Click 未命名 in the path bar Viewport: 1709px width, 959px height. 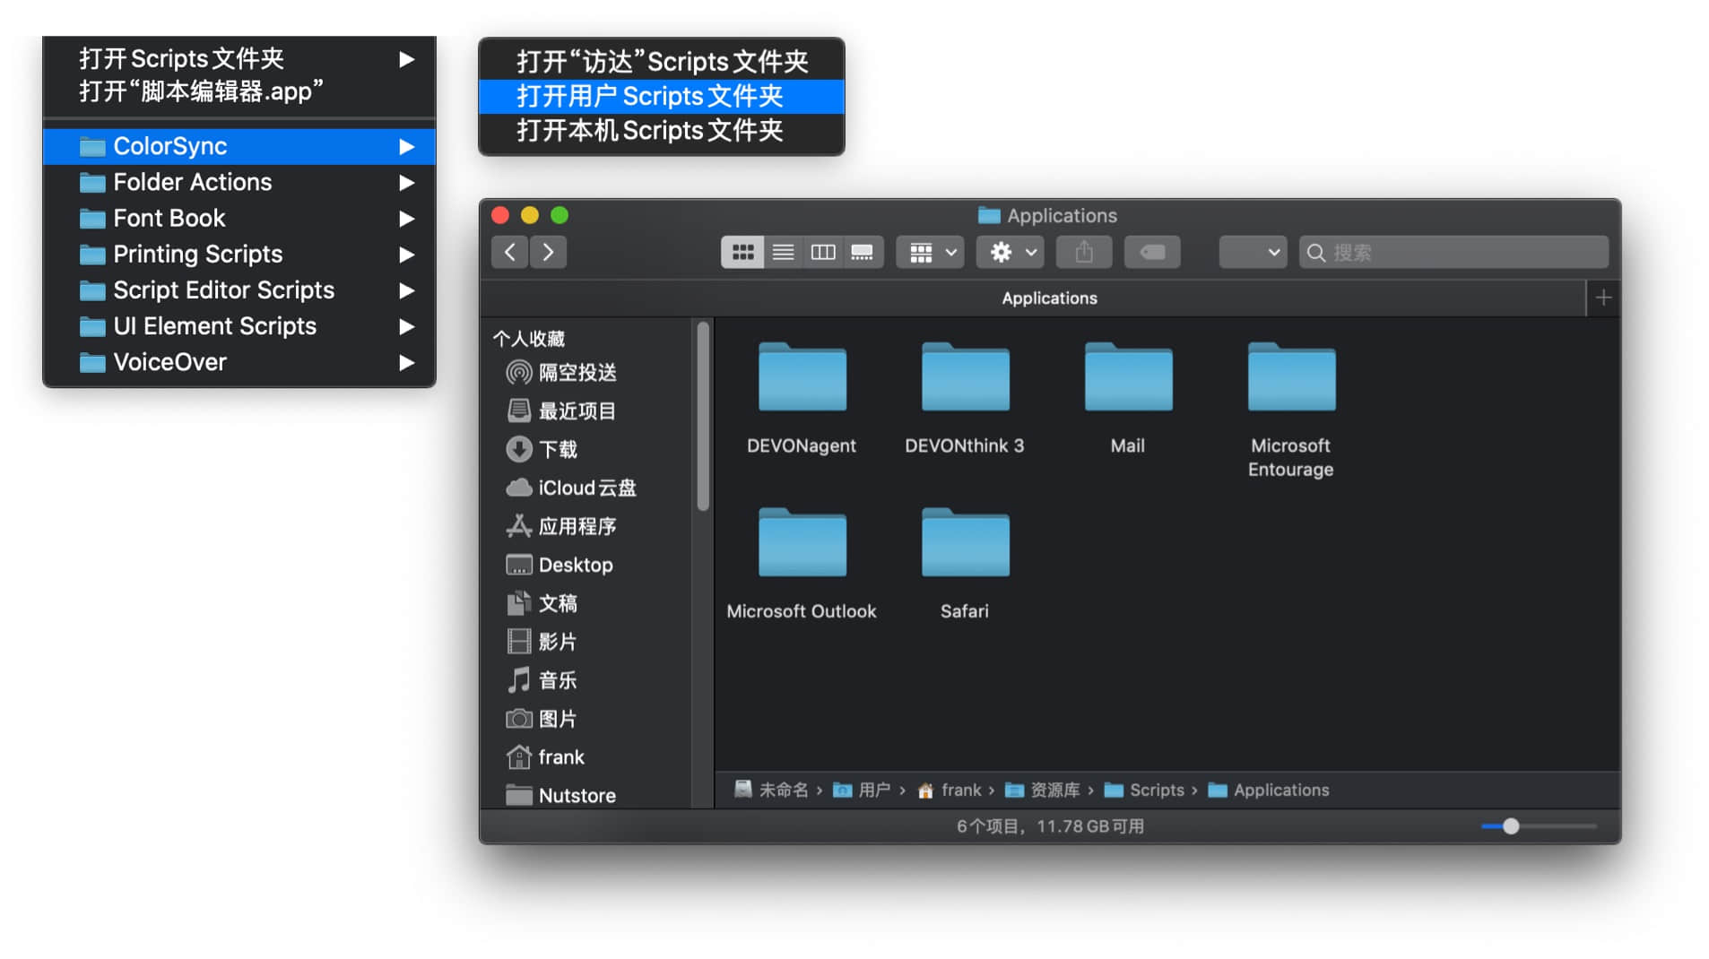771,790
